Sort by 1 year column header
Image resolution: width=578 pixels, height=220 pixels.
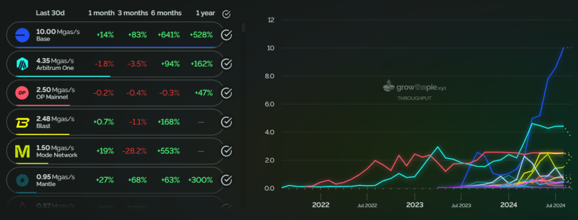205,13
